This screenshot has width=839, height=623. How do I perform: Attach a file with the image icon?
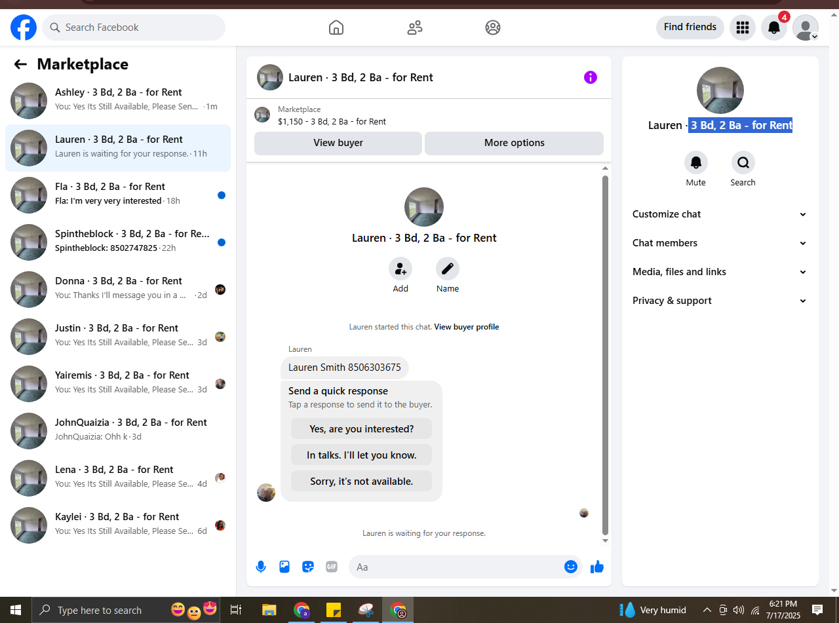point(284,567)
